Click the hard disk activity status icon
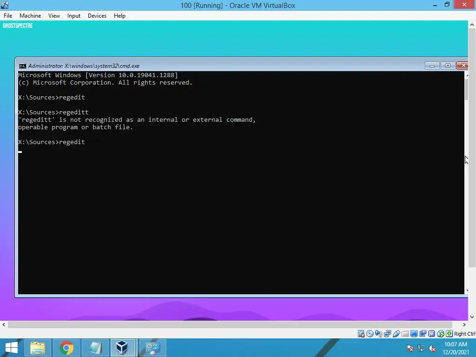The width and height of the screenshot is (476, 357). pyautogui.click(x=361, y=334)
